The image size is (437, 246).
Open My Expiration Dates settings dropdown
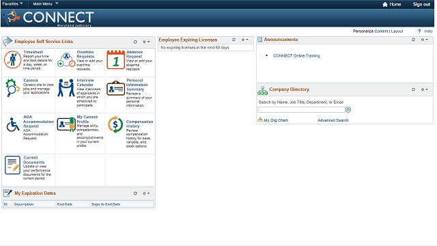(x=146, y=193)
